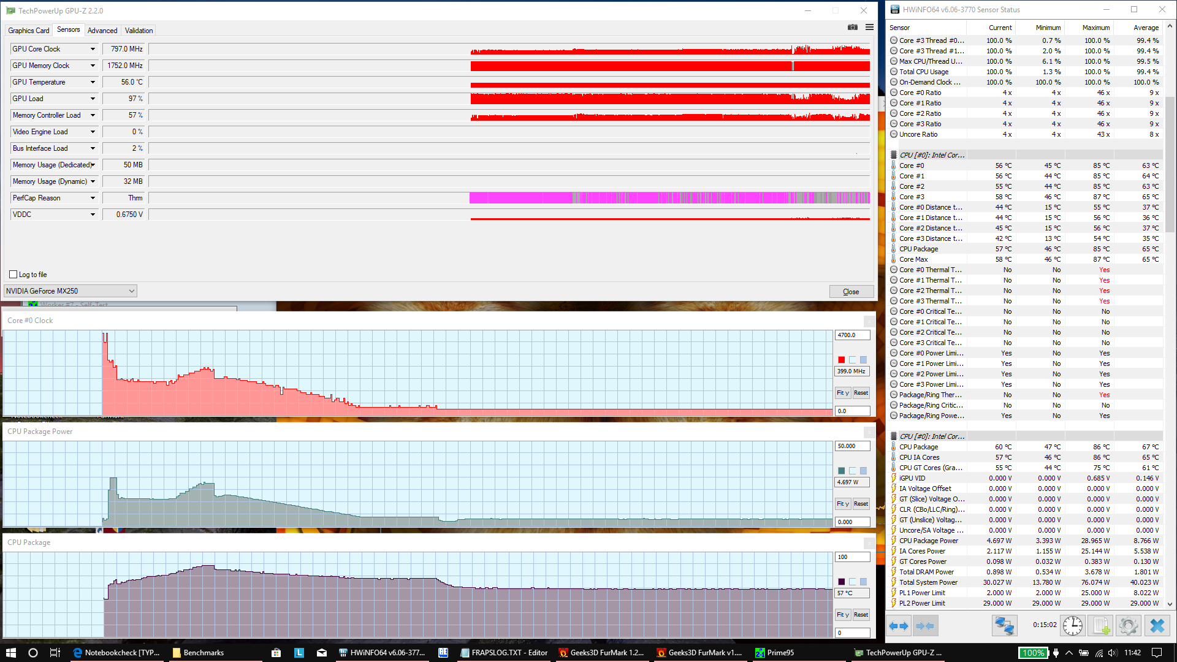Screen dimensions: 1177x662
Task: Open GPU Core Clock sensor dropdown
Action: tap(93, 49)
